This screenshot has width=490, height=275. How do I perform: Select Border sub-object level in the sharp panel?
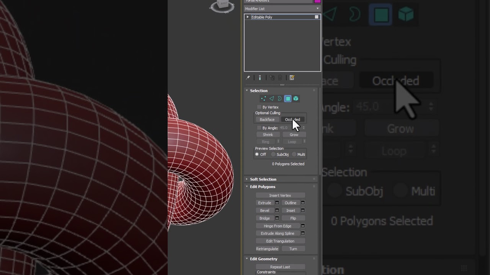point(279,99)
